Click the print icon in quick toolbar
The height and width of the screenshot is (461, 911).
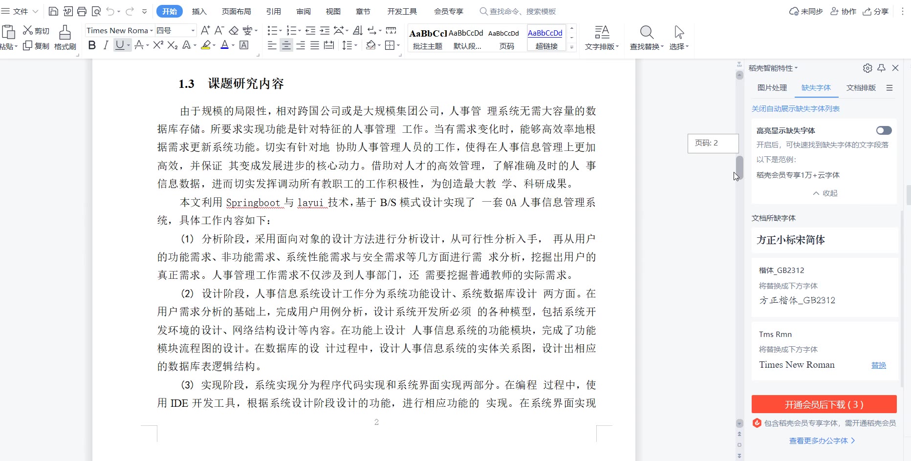[82, 11]
